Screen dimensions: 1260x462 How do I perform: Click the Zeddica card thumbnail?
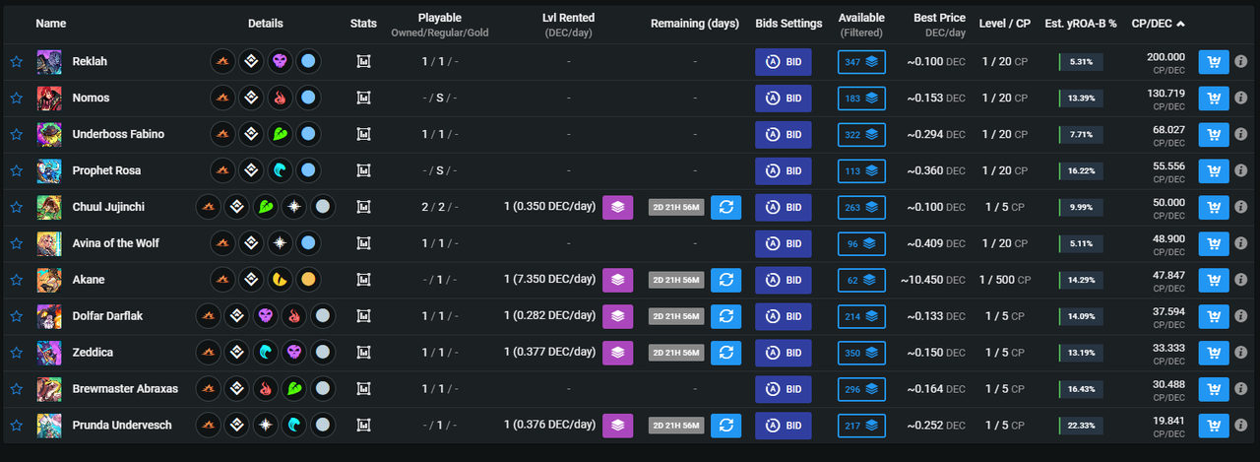[49, 354]
